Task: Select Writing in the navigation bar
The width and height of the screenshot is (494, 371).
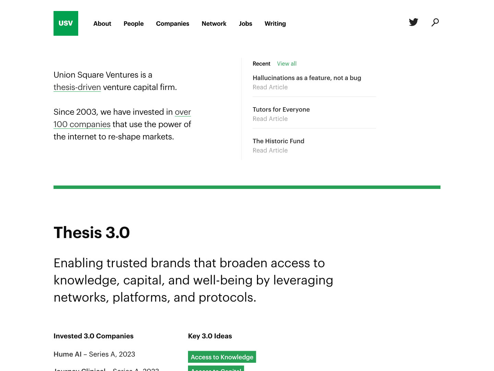Action: 275,24
